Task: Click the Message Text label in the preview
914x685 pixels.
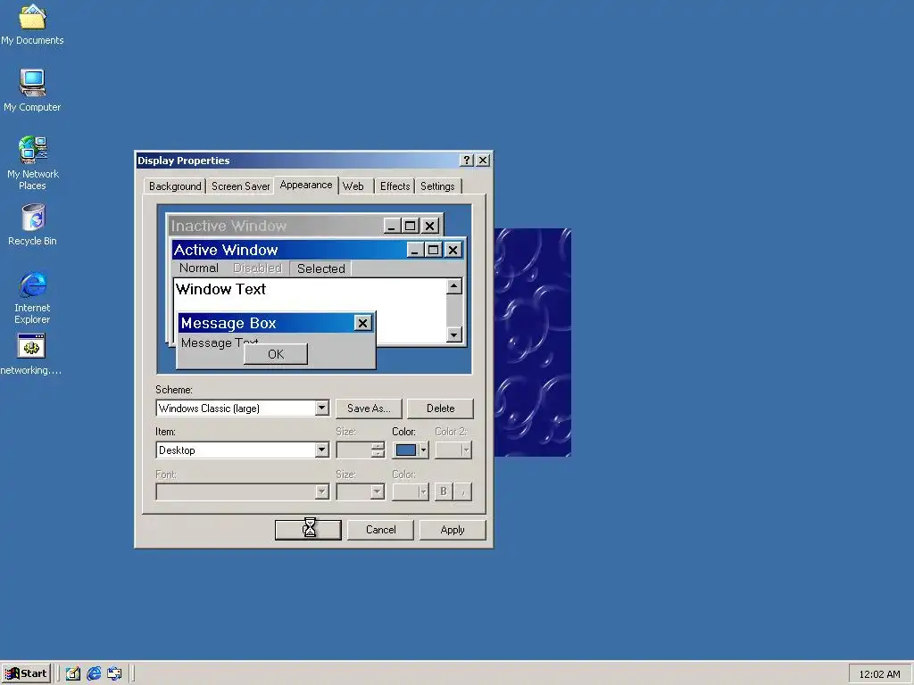Action: coord(220,342)
